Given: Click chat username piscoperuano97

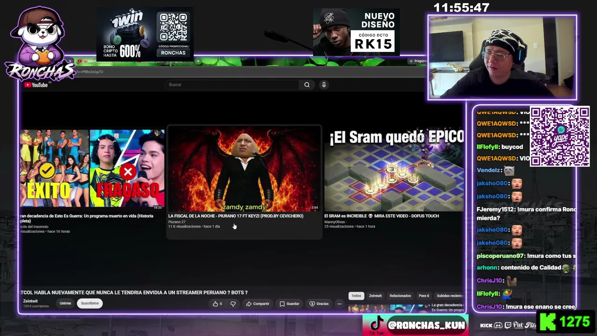Looking at the screenshot, I should tap(501, 256).
